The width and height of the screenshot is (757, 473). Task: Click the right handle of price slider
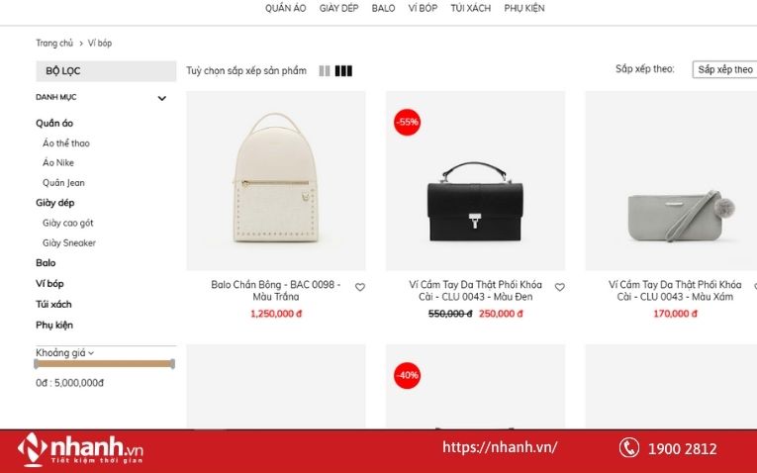point(172,364)
